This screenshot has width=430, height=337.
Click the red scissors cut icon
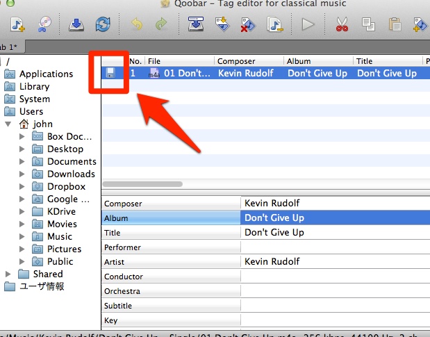coord(342,24)
